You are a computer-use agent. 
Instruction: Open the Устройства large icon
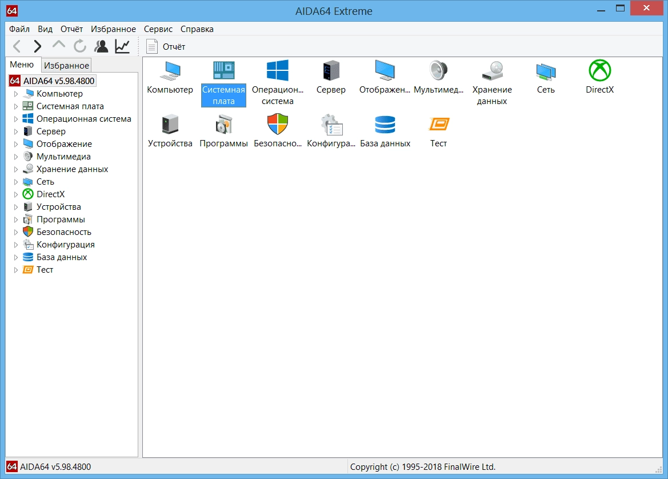point(170,131)
